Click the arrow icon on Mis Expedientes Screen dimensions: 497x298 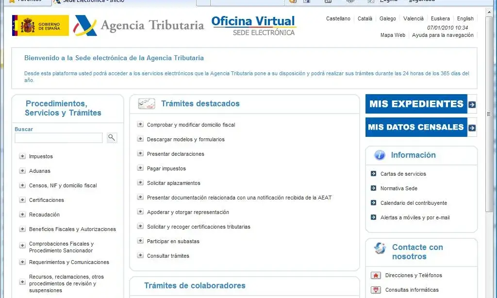[472, 104]
